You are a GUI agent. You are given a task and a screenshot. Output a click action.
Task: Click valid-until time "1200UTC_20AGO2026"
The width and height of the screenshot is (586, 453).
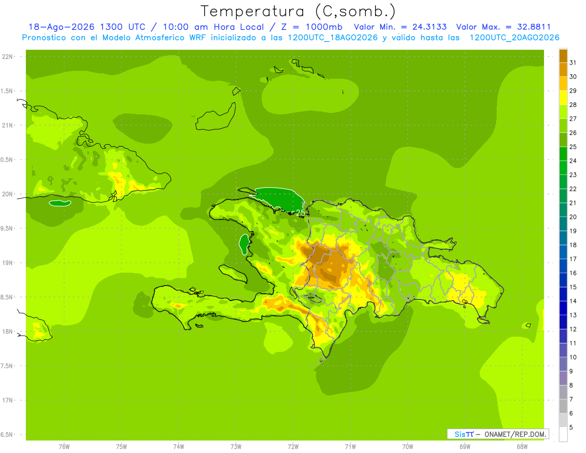pyautogui.click(x=514, y=38)
